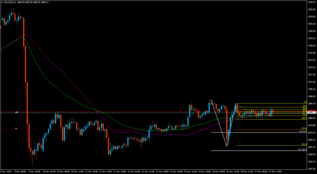Expand the triangle beside XAUUSD,H1 title

(2, 2)
